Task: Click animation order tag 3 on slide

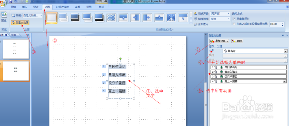Action: tap(104, 83)
